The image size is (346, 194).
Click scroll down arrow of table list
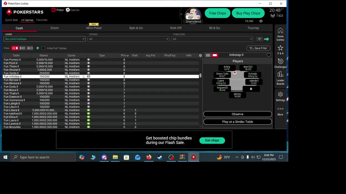click(x=200, y=126)
